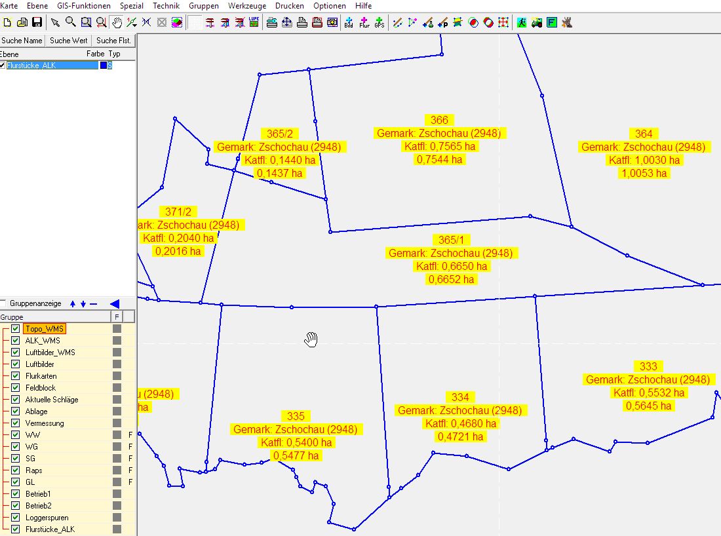
Task: Move group down with blue down arrow
Action: [x=83, y=303]
